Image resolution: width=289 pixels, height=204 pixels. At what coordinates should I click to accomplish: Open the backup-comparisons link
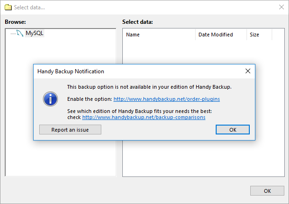(x=144, y=117)
